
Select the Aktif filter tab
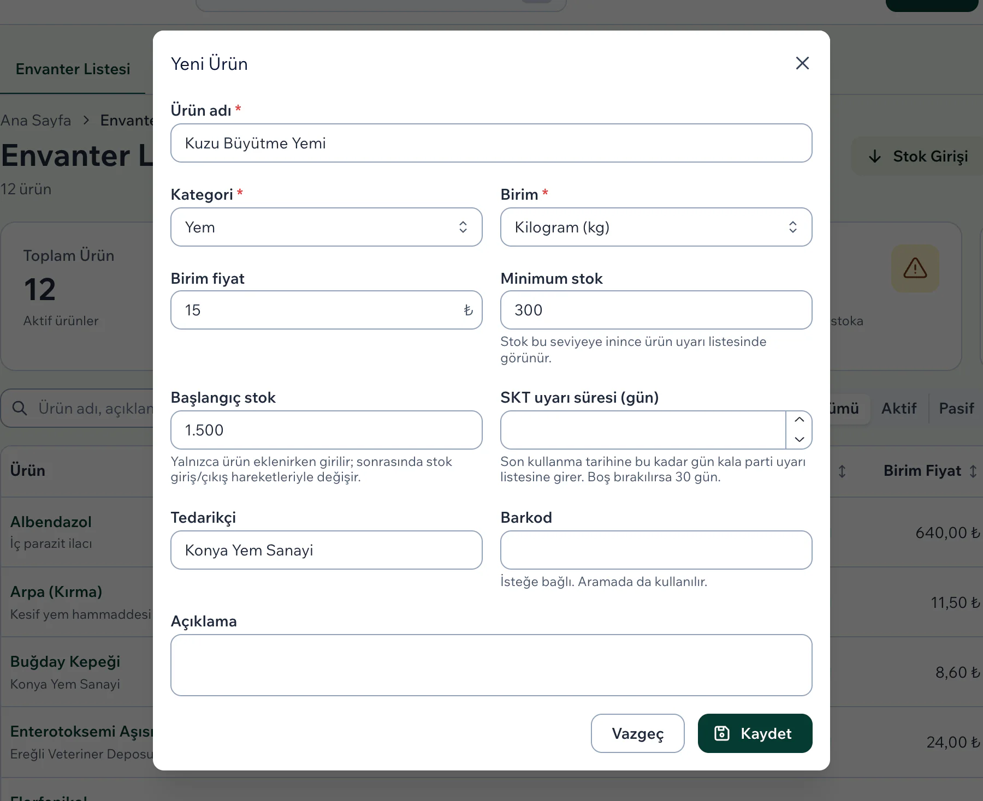[899, 409]
